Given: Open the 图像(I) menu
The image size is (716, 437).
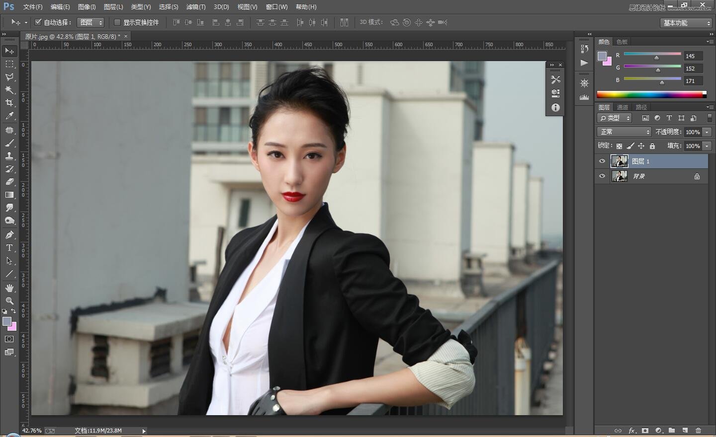Looking at the screenshot, I should [x=87, y=7].
